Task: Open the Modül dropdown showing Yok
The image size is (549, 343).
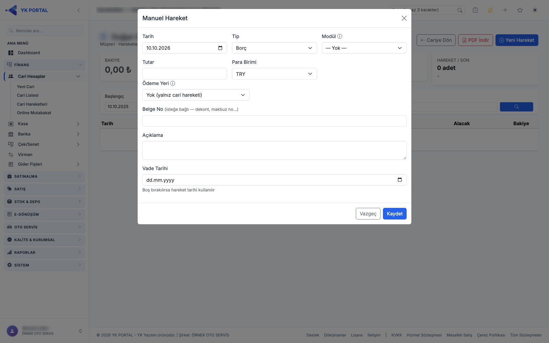Action: tap(364, 48)
